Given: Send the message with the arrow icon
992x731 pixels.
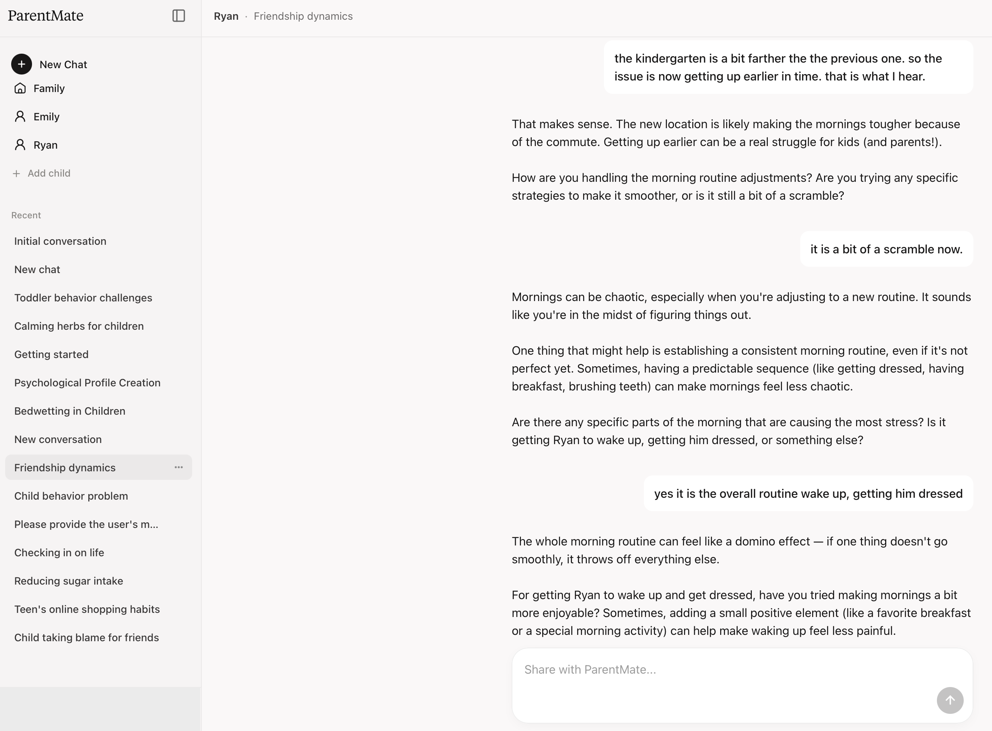Looking at the screenshot, I should (950, 700).
